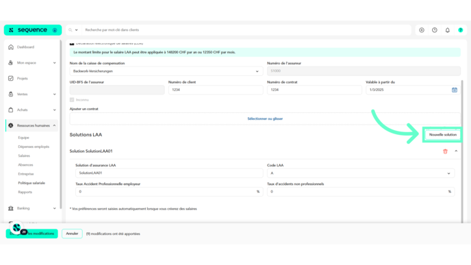
Task: Click the help question mark icon
Action: coord(461,30)
